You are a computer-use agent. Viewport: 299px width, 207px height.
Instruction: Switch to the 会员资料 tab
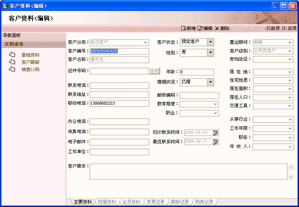pyautogui.click(x=131, y=202)
